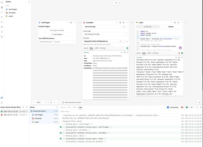Edit the Test JSON Parameters field
203x147 pixels.
point(57,42)
